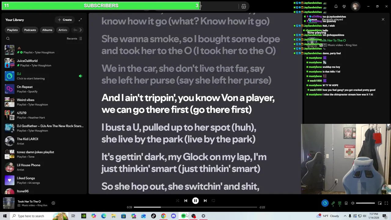This screenshot has width=391, height=220.
Task: Open TikTok from the taskbar
Action: tap(153, 216)
